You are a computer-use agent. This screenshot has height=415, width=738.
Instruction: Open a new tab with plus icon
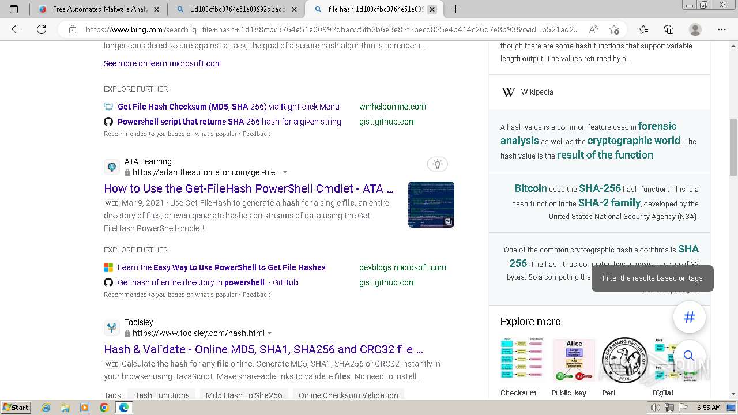point(455,9)
